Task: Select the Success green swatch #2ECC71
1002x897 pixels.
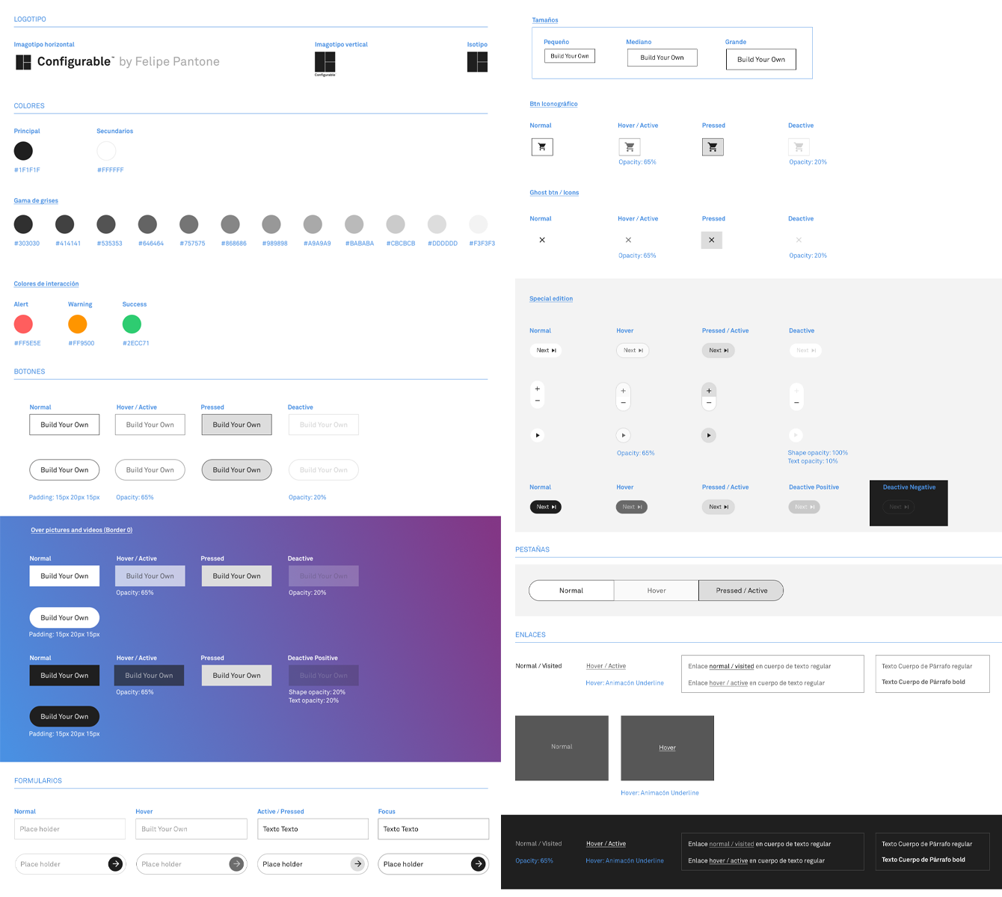Action: (132, 324)
